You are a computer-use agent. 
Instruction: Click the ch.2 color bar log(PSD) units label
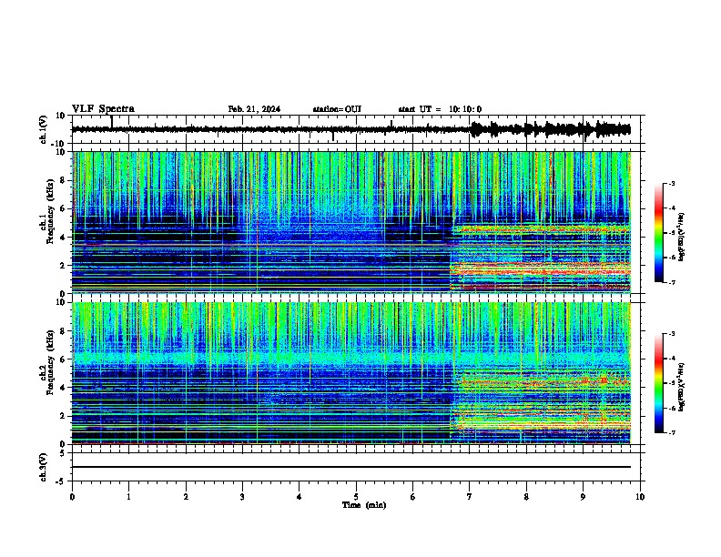click(x=682, y=387)
